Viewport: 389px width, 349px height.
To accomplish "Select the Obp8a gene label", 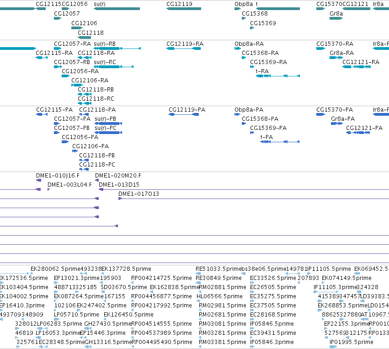I will pos(244,4).
